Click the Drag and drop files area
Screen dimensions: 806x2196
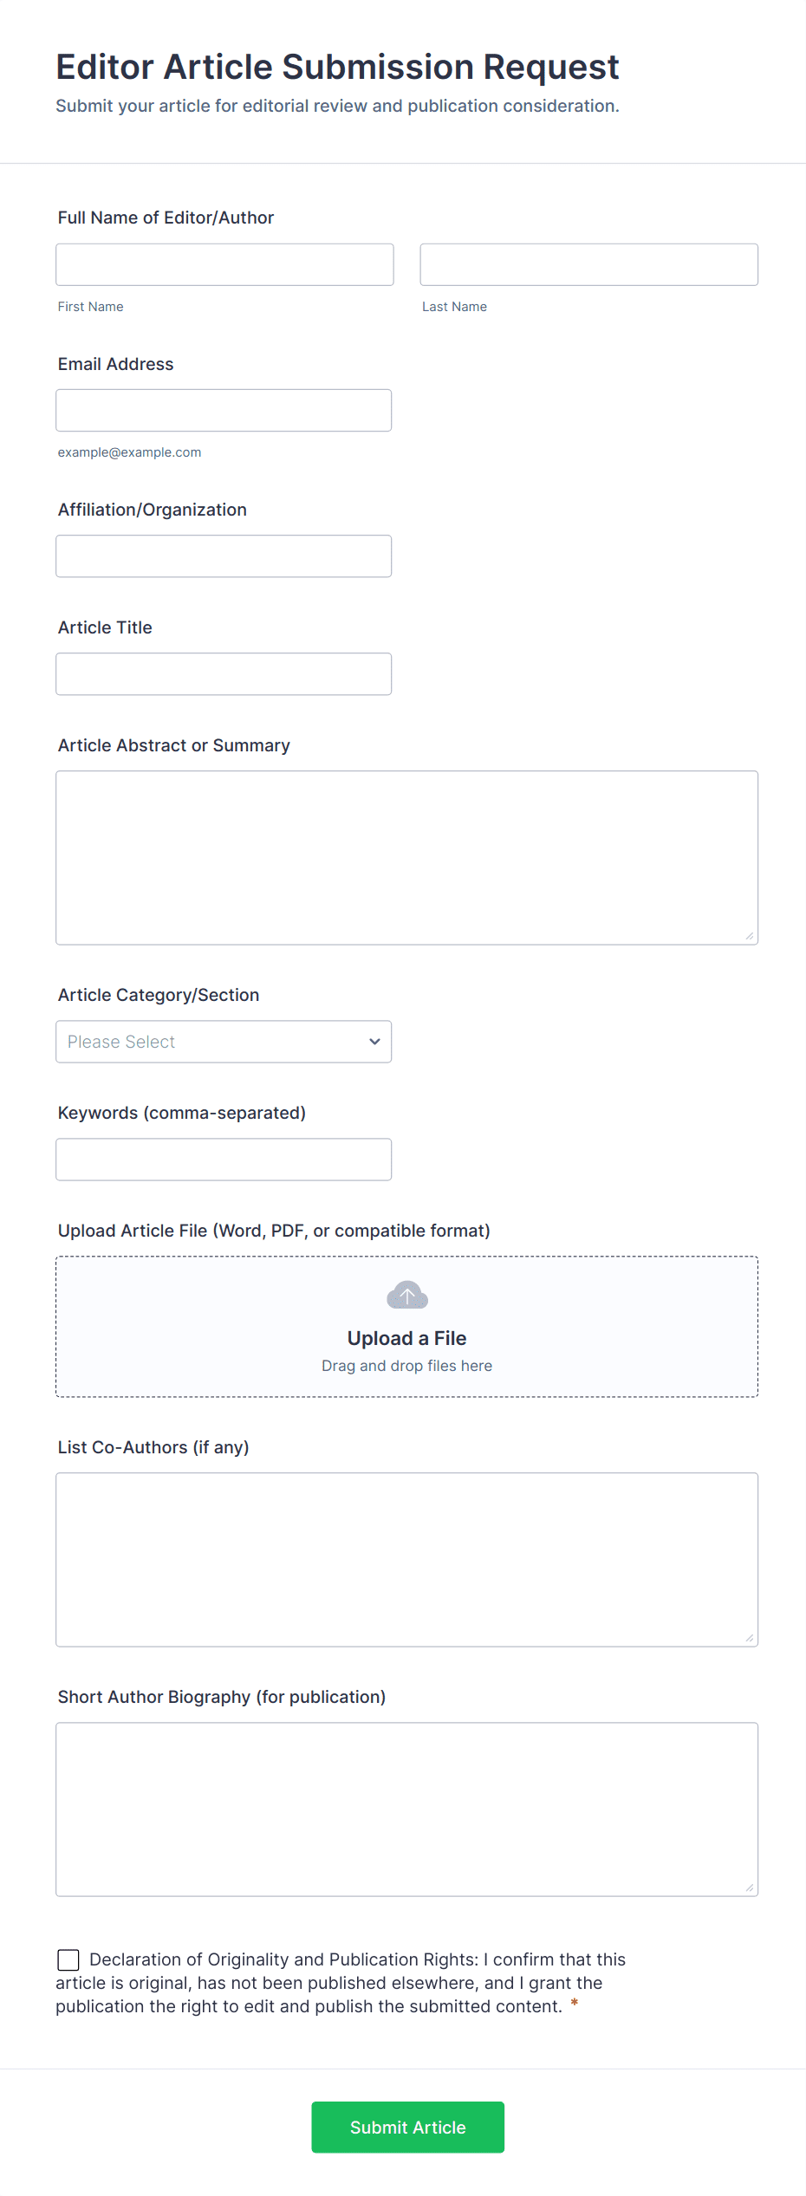pyautogui.click(x=406, y=1366)
